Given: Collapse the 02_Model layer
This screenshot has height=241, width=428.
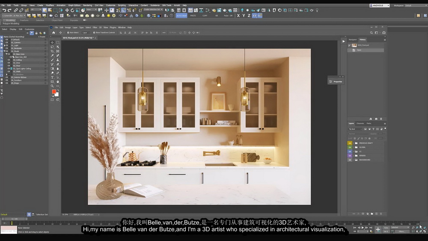Looking at the screenshot, I should 4,51.
